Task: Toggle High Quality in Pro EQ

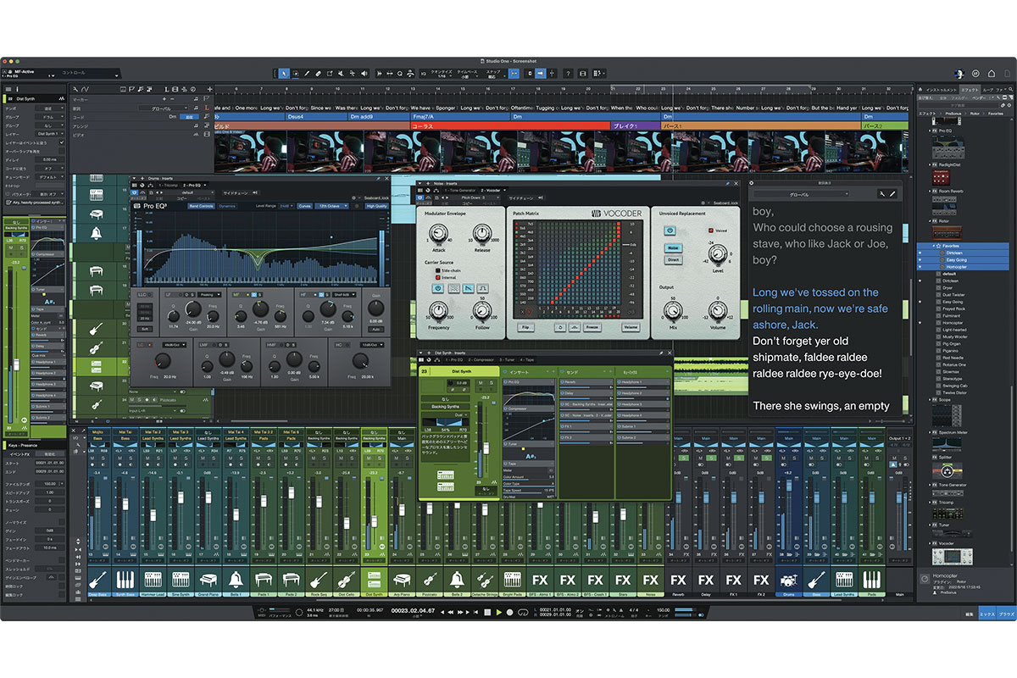Action: pyautogui.click(x=376, y=206)
